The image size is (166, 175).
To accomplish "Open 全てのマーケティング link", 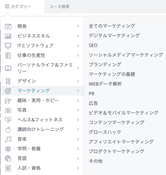I will 112,26.
